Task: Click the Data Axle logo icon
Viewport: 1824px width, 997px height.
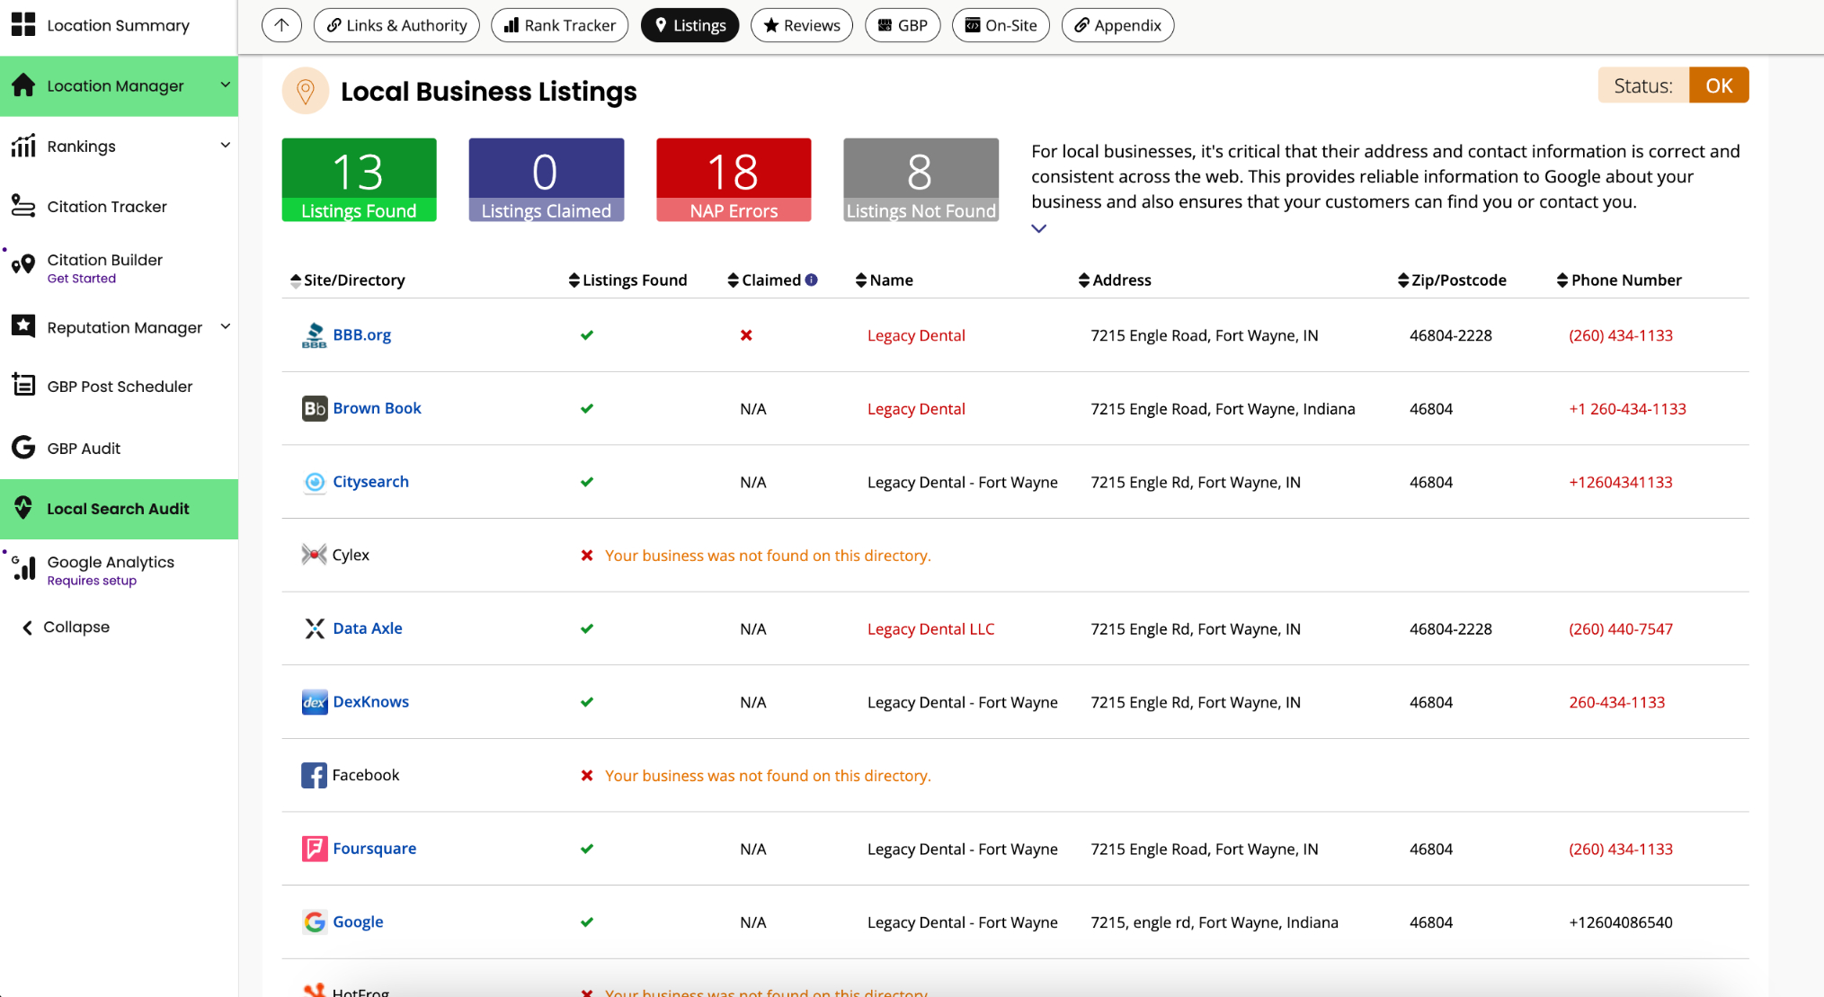Action: coord(314,628)
